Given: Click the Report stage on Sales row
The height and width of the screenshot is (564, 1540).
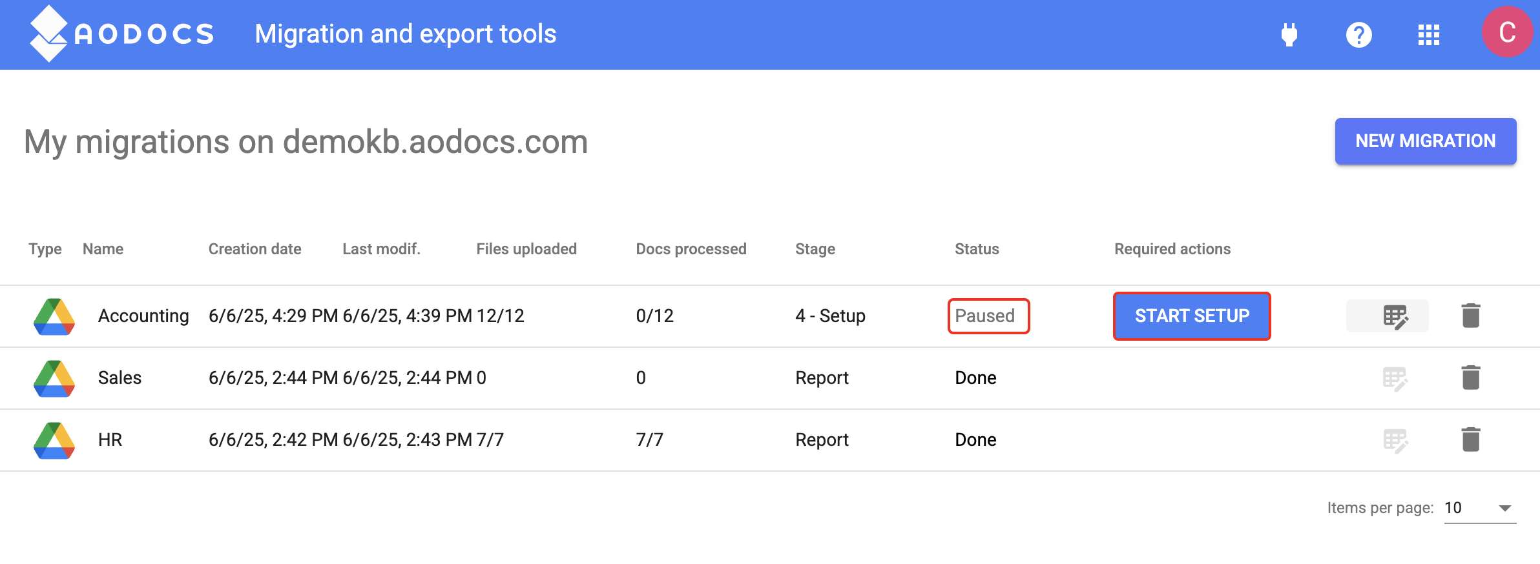Looking at the screenshot, I should pyautogui.click(x=822, y=378).
